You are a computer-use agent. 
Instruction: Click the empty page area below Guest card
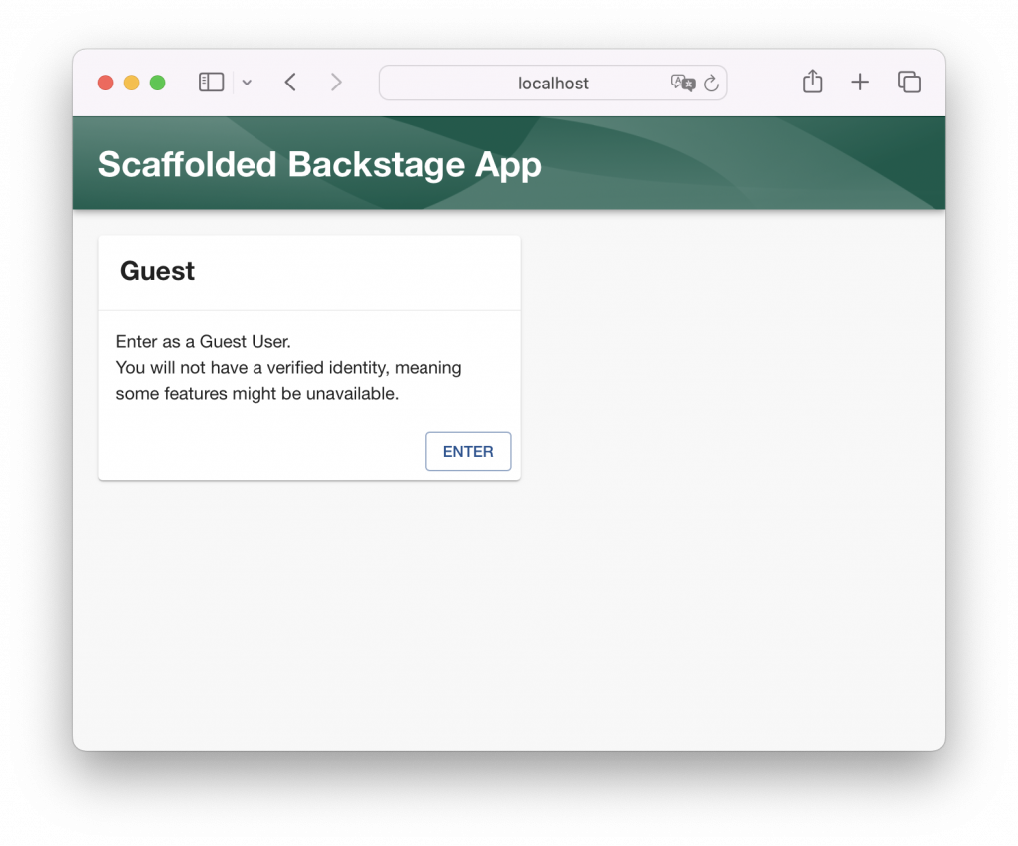(398, 616)
